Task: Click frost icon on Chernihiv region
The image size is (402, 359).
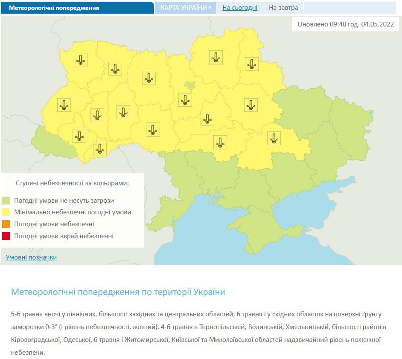Action: (x=216, y=58)
